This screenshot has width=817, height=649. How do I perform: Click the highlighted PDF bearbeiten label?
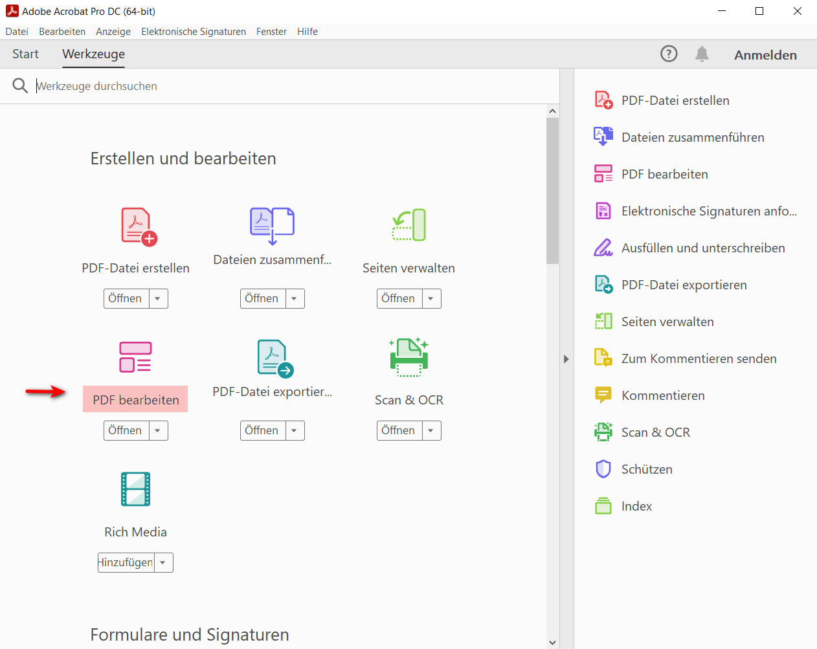(x=135, y=399)
